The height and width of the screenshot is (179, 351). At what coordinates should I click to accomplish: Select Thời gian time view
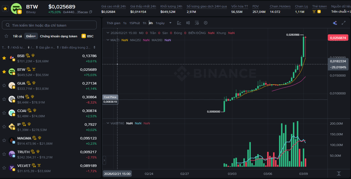click(113, 23)
